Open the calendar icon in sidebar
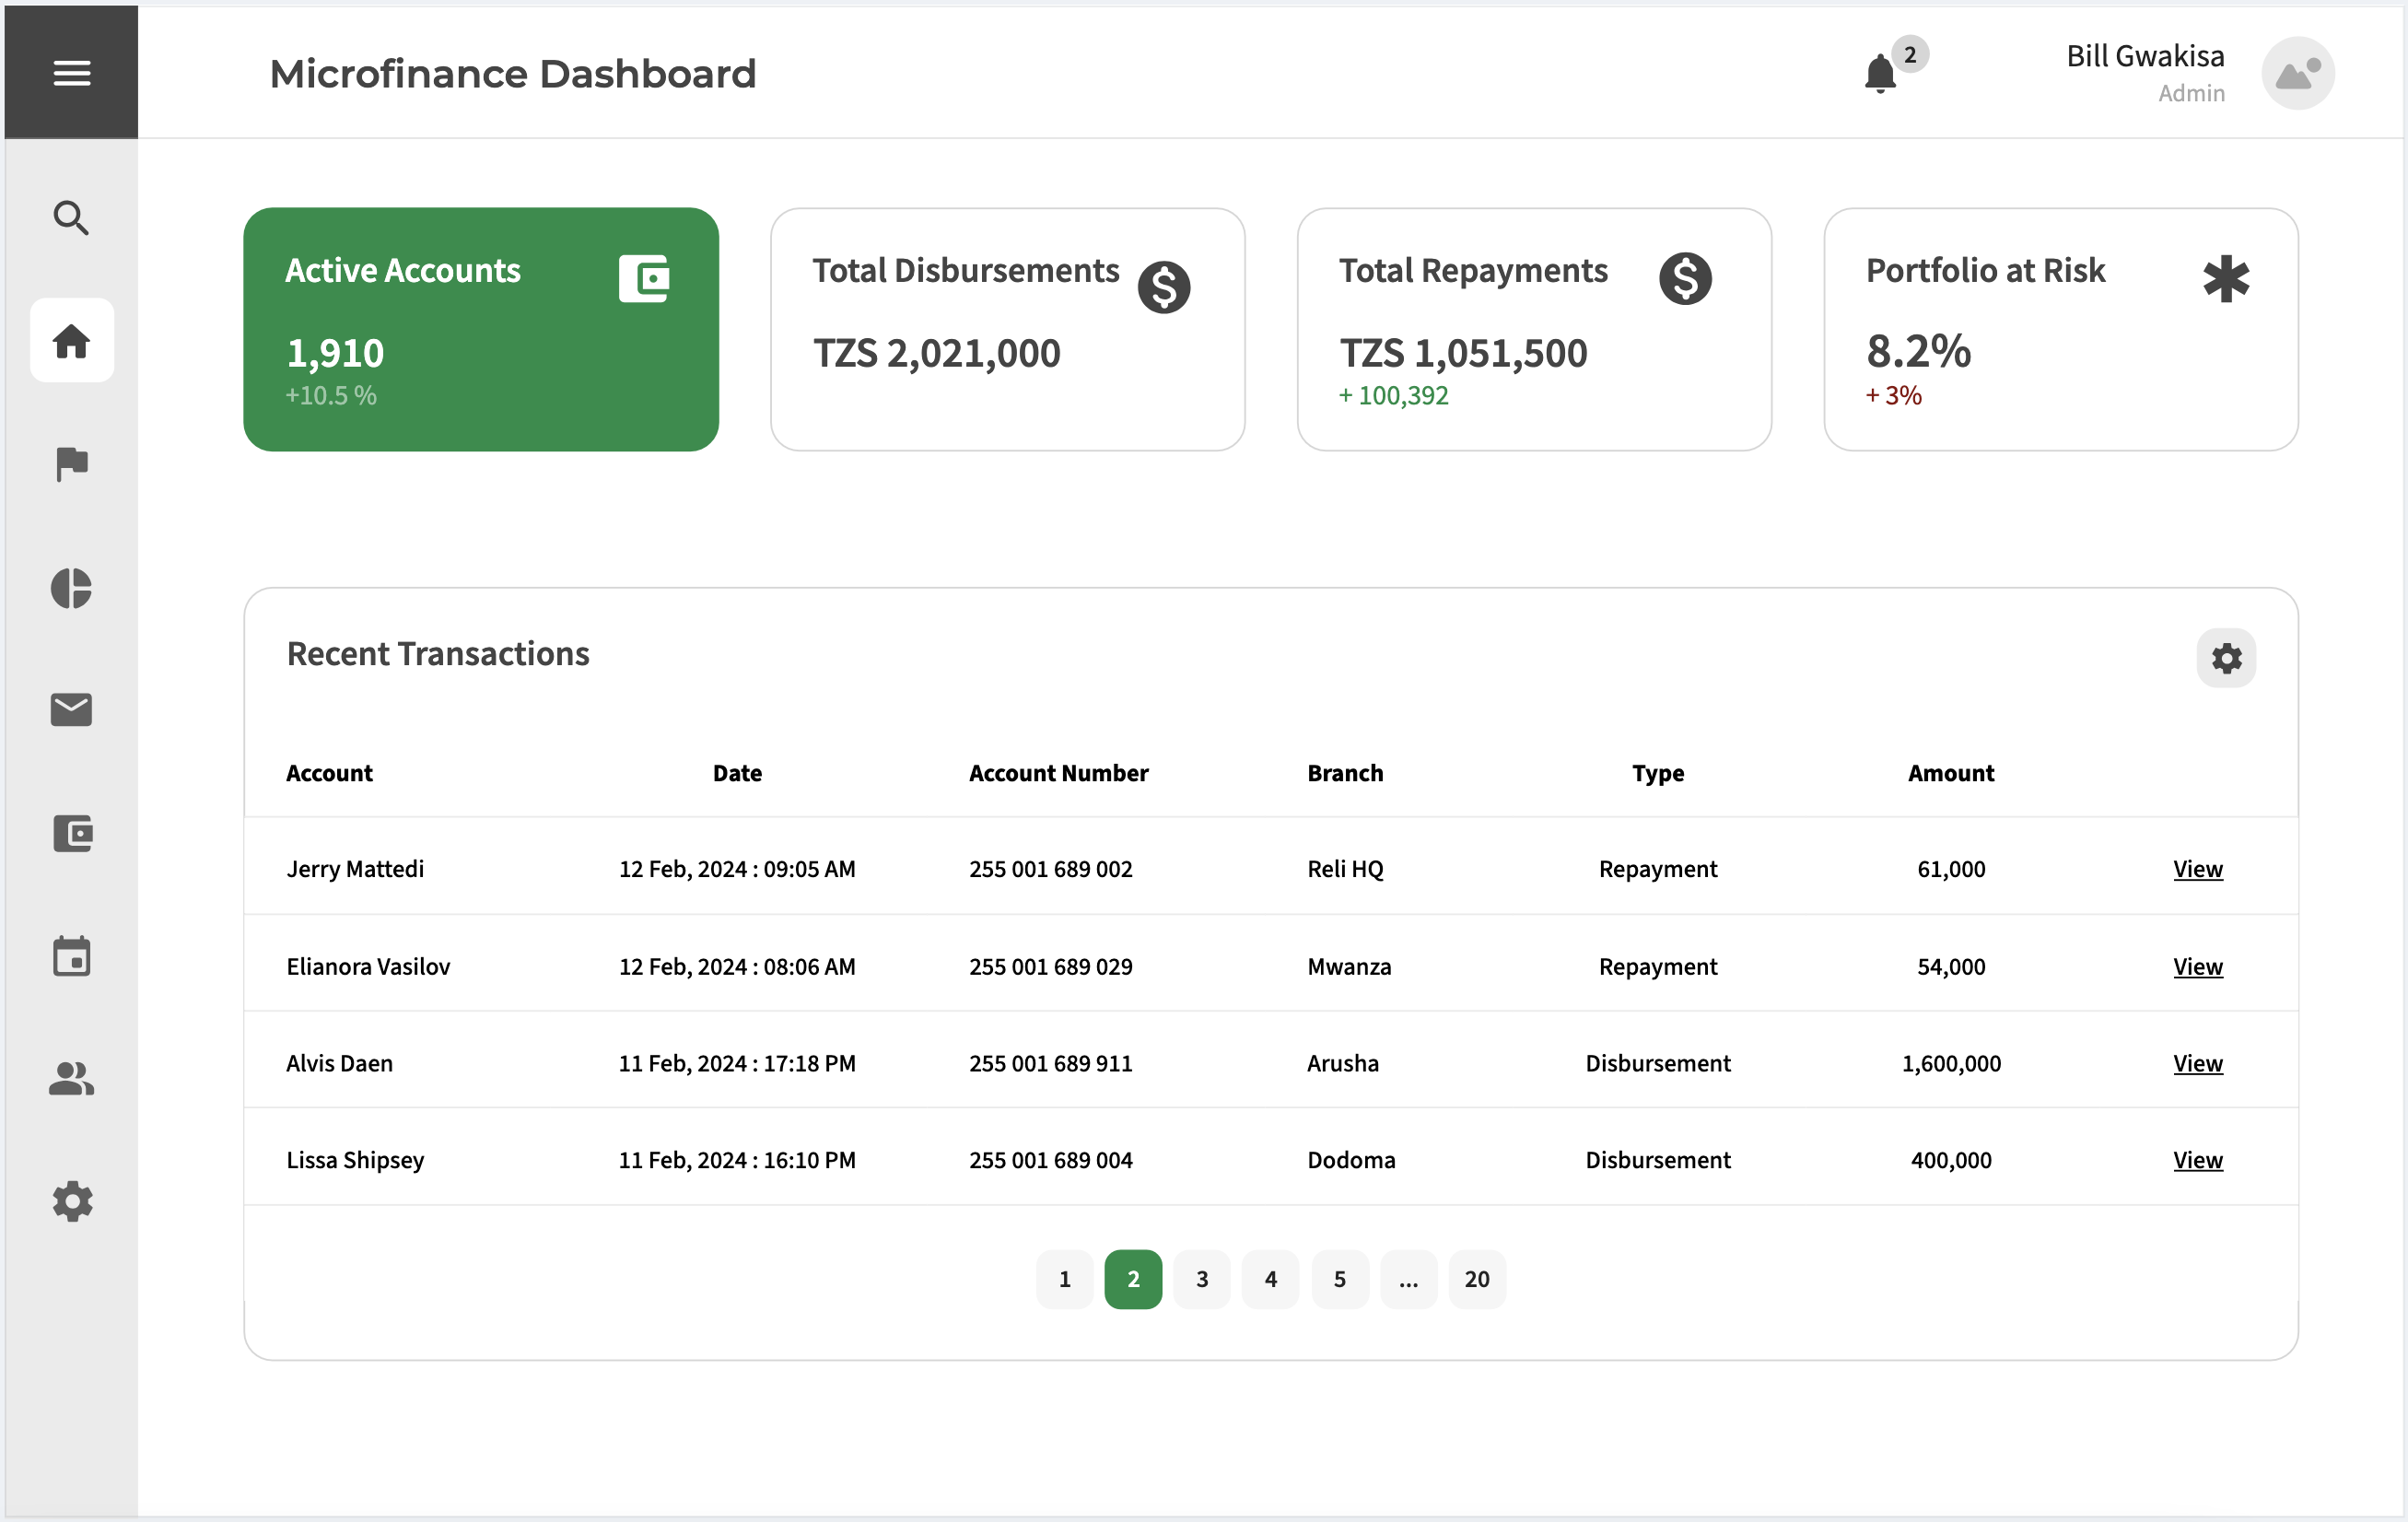The width and height of the screenshot is (2408, 1522). pyautogui.click(x=71, y=957)
